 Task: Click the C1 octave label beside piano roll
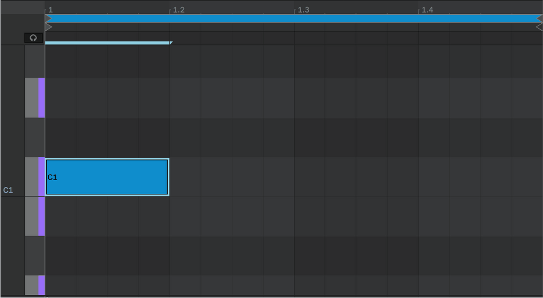coord(8,190)
